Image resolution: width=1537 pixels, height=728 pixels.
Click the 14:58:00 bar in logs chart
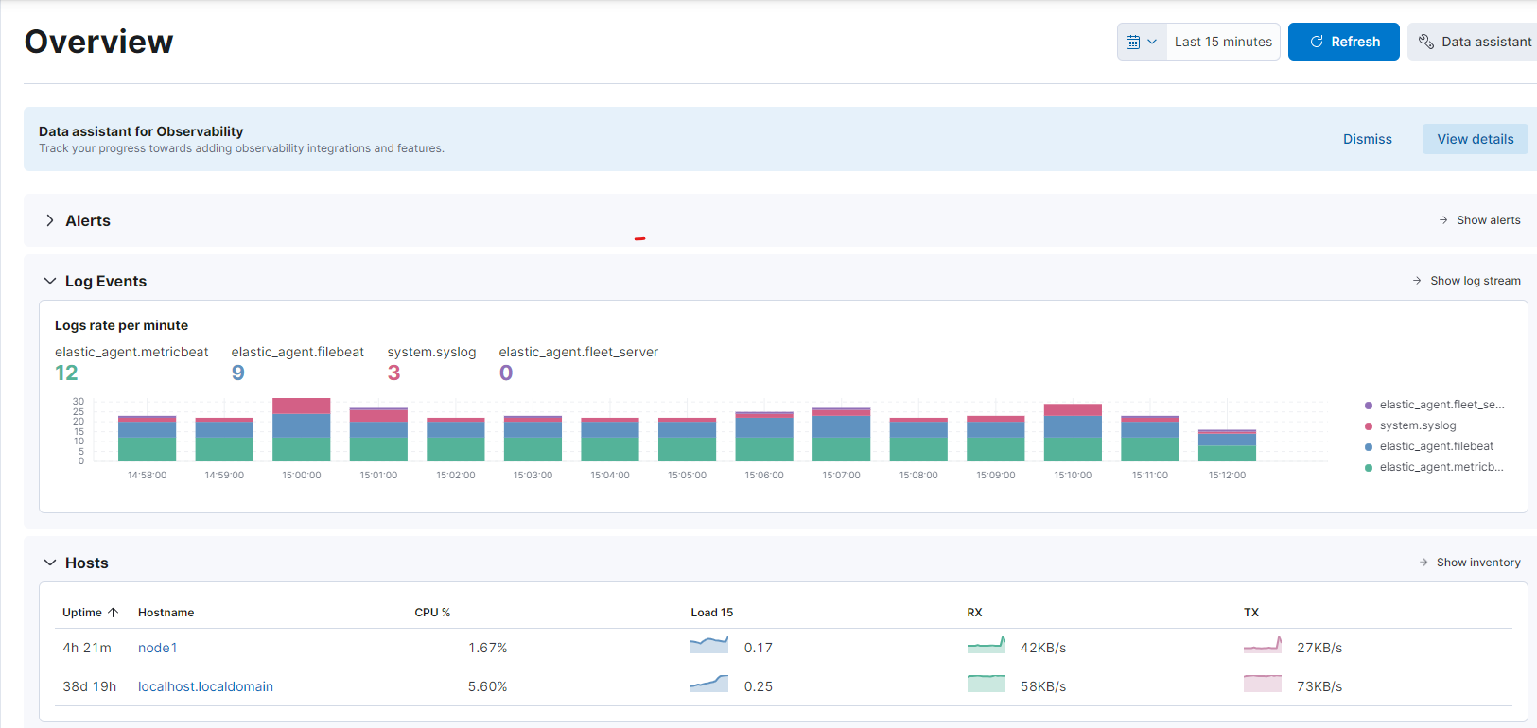tap(147, 439)
